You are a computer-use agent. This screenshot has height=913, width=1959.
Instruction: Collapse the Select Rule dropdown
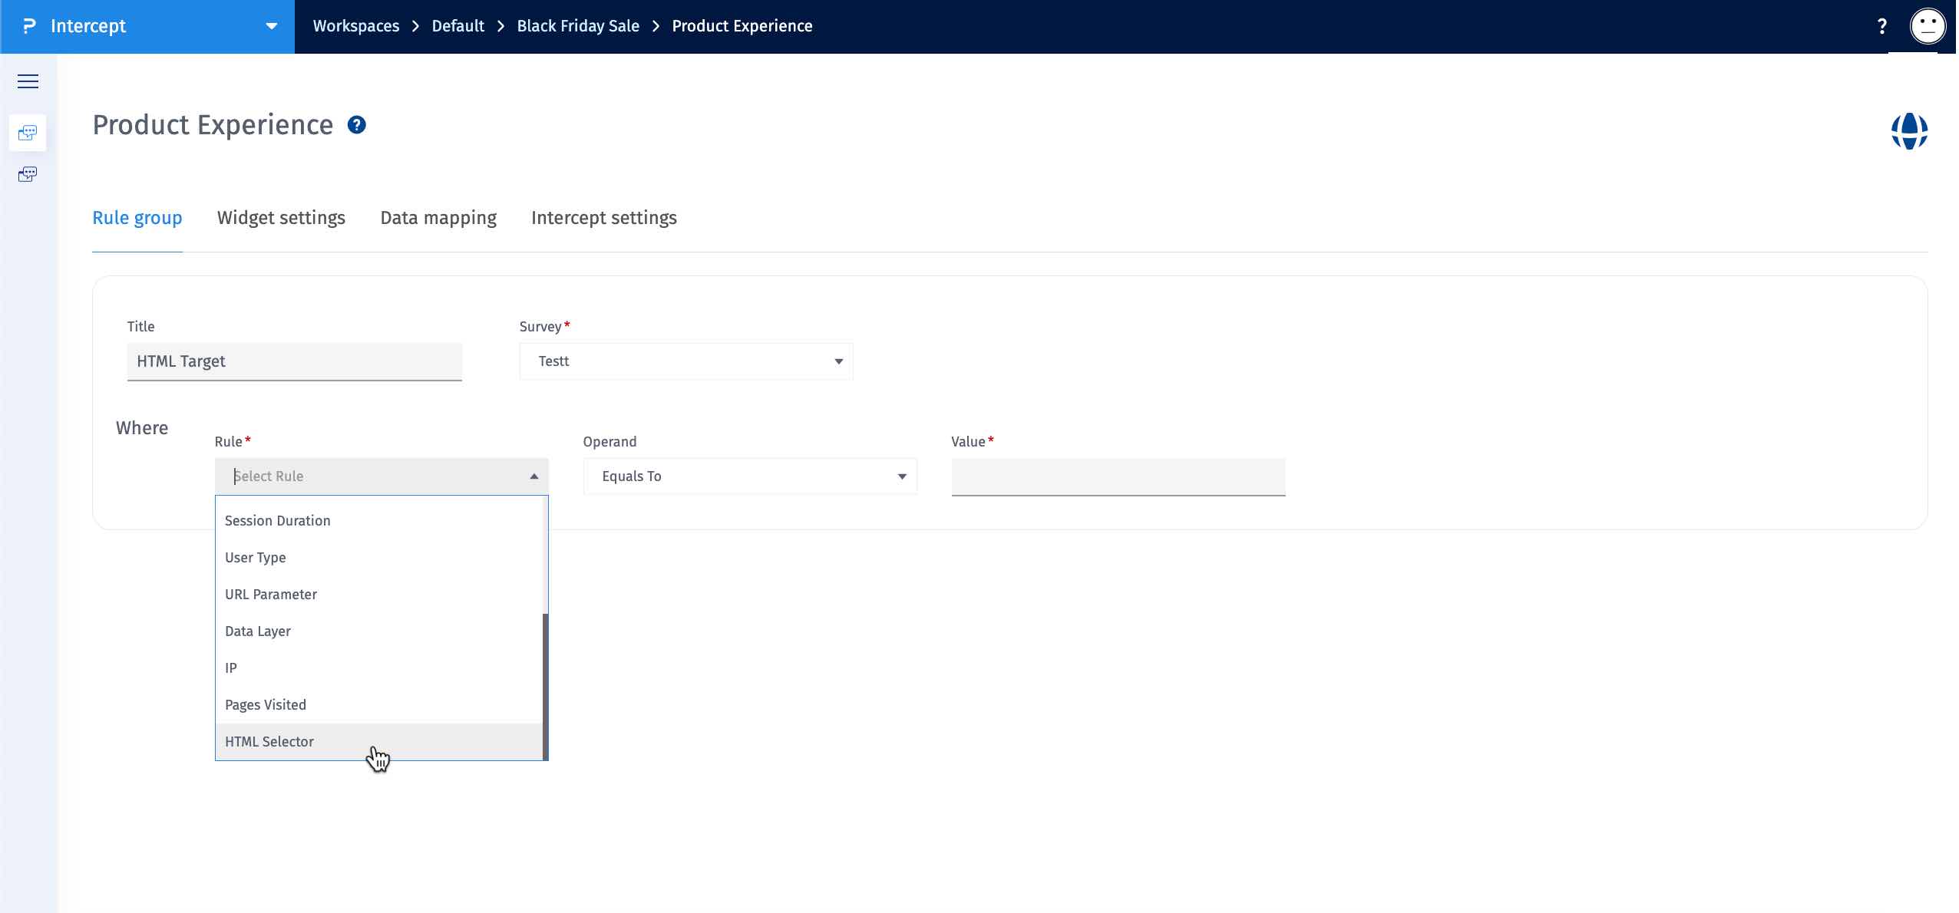534,476
